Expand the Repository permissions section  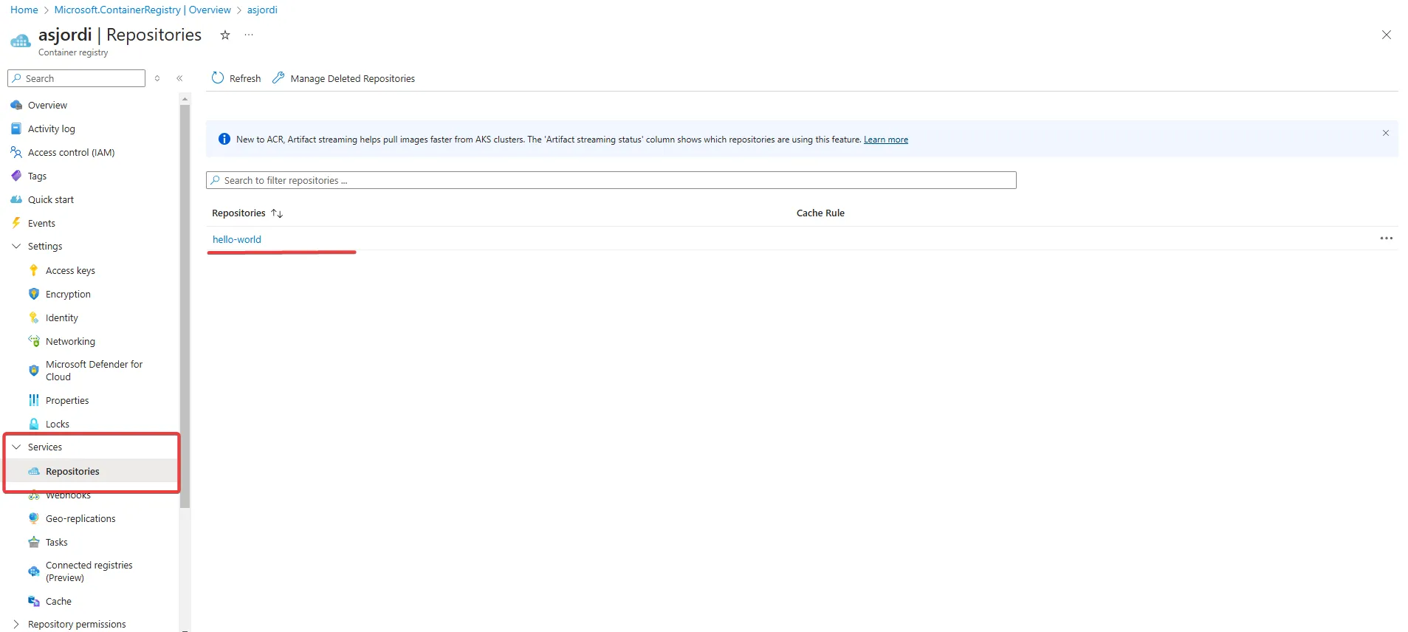(16, 625)
